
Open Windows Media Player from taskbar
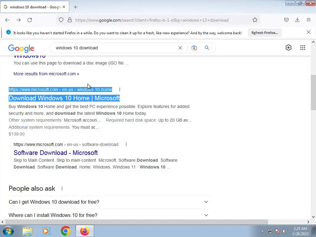pos(46,231)
